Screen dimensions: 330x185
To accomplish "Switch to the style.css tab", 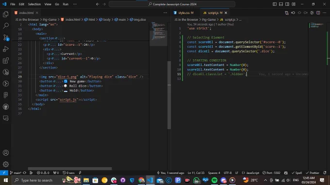I will click(x=184, y=13).
